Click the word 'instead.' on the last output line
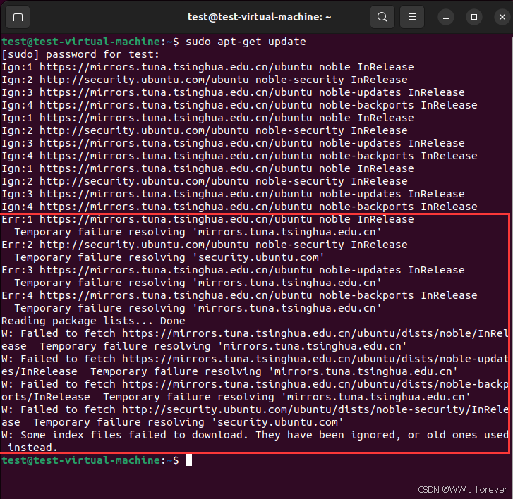 tap(32, 448)
